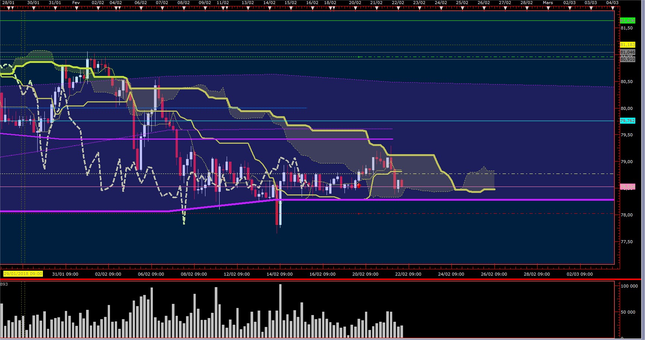Click the cyan 79,762 price tag
645x340 pixels.
[627, 121]
